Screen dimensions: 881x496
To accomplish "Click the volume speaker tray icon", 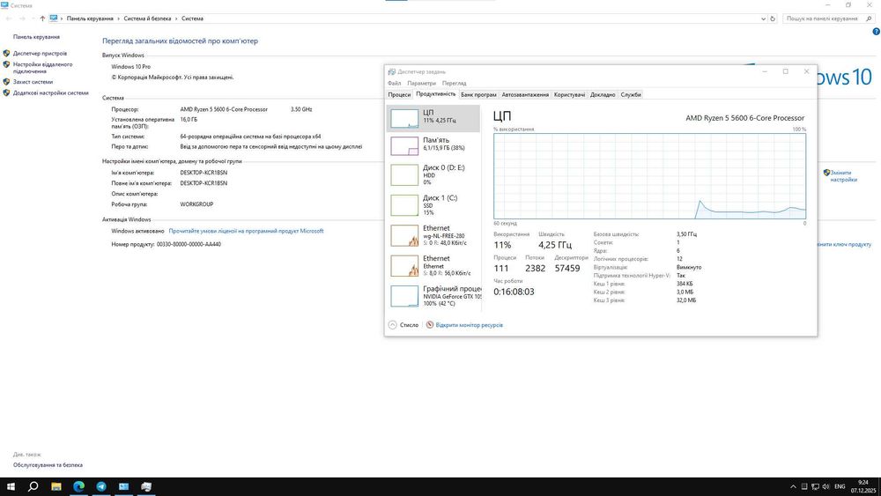I will (x=825, y=486).
